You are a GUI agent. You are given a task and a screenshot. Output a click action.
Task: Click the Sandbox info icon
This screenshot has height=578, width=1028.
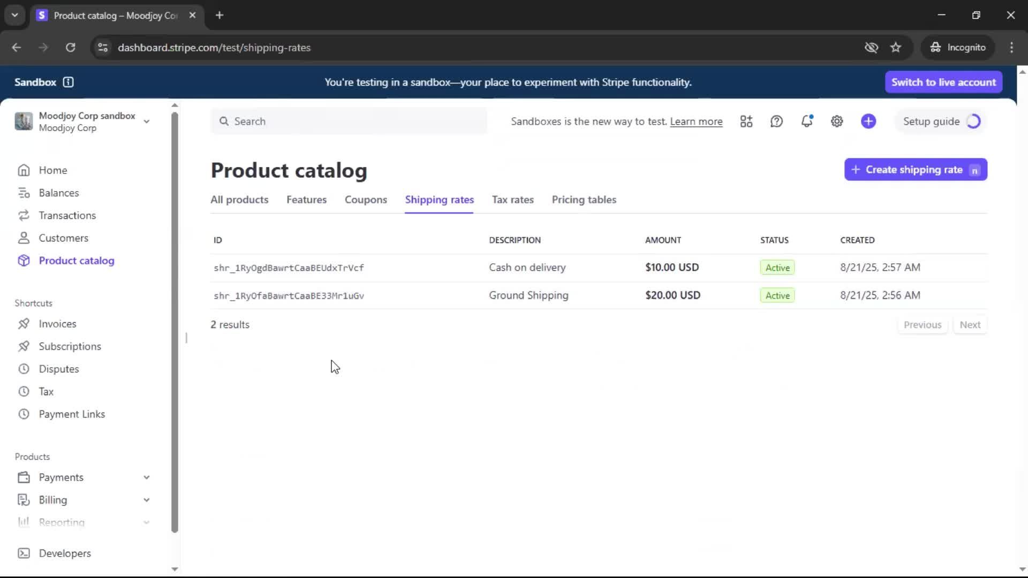click(x=68, y=82)
